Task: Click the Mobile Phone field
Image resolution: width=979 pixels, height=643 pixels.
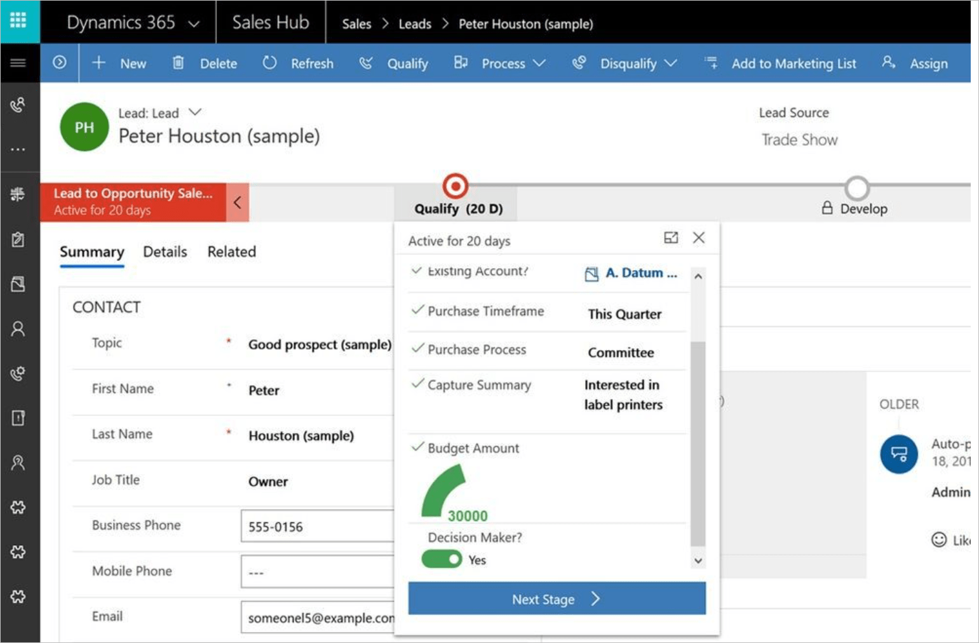Action: [x=317, y=572]
